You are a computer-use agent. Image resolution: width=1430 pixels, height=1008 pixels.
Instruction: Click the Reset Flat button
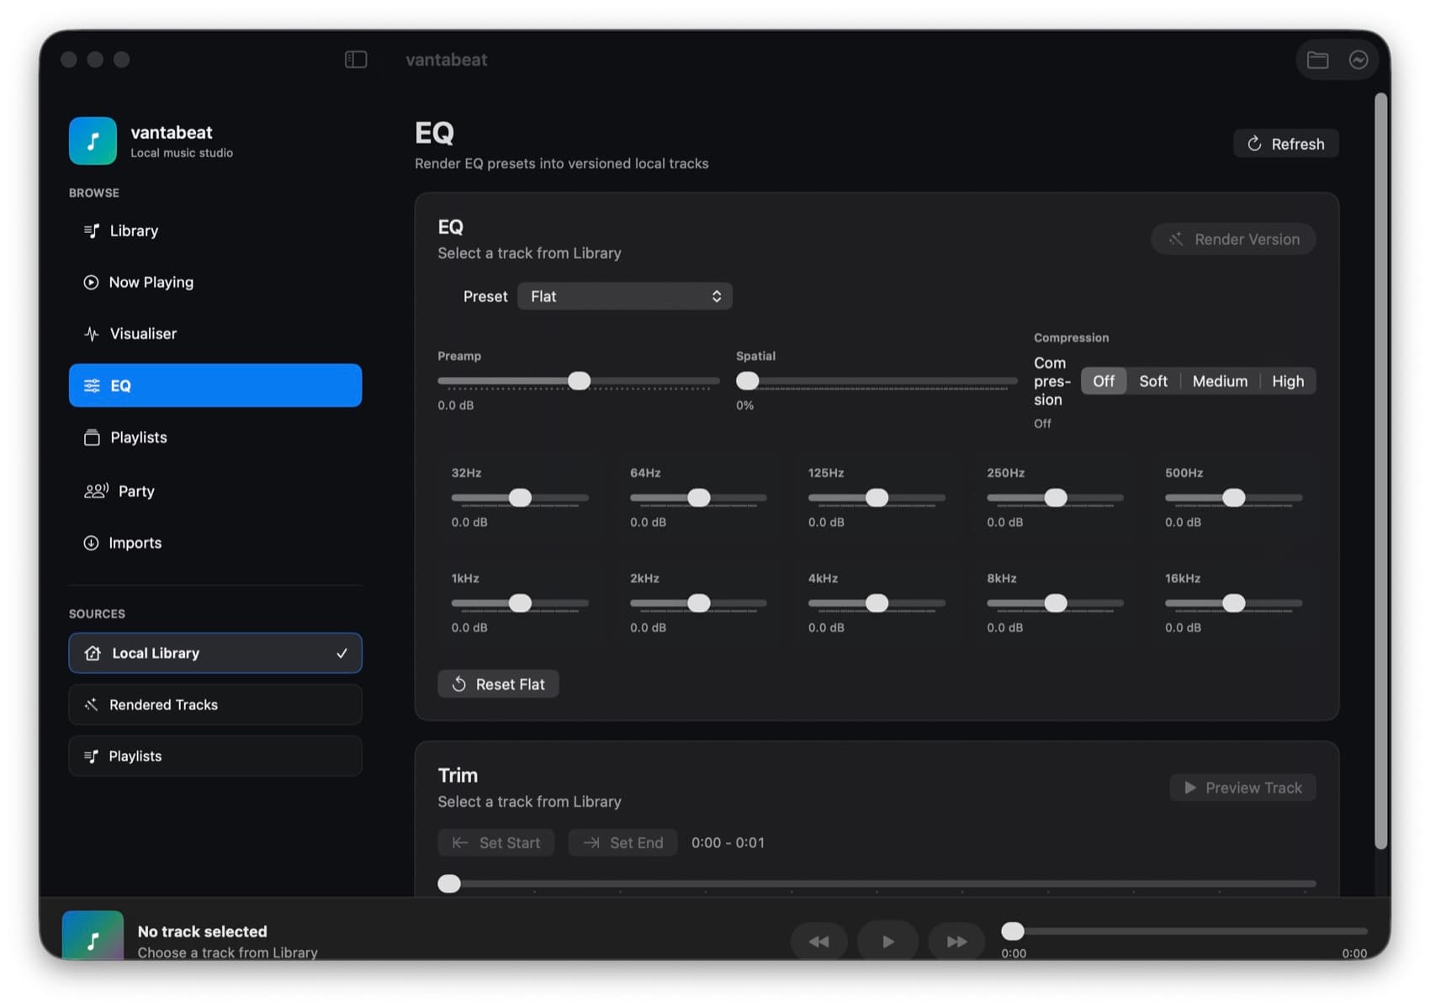pyautogui.click(x=498, y=684)
